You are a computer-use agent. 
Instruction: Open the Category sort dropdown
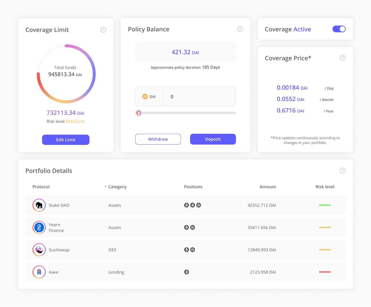pos(105,187)
